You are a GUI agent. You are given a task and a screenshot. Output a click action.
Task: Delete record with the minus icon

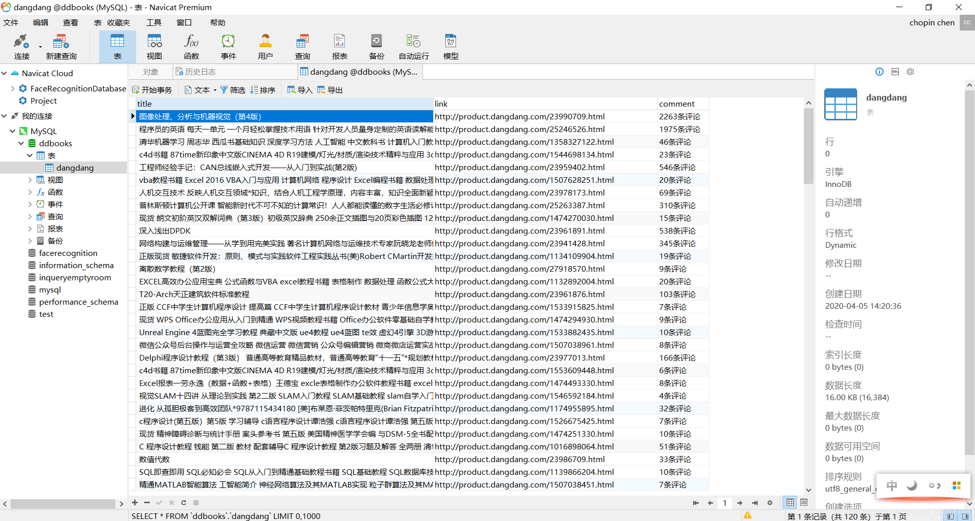coord(147,503)
